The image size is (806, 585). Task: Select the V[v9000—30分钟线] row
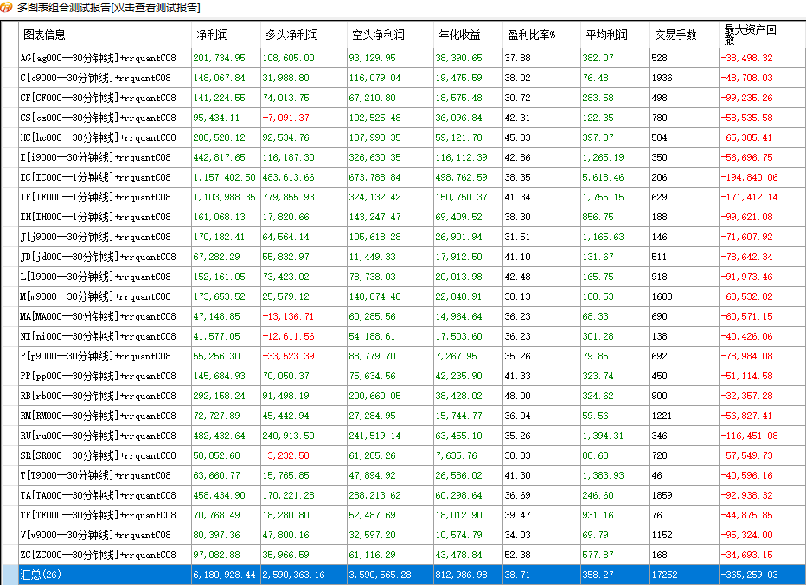point(403,535)
